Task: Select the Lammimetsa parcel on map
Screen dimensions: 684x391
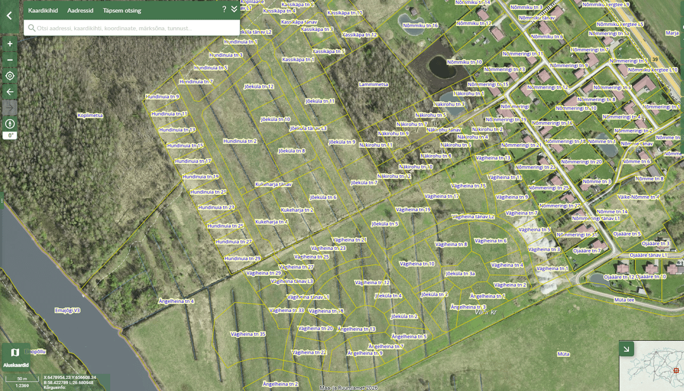Action: pyautogui.click(x=373, y=84)
